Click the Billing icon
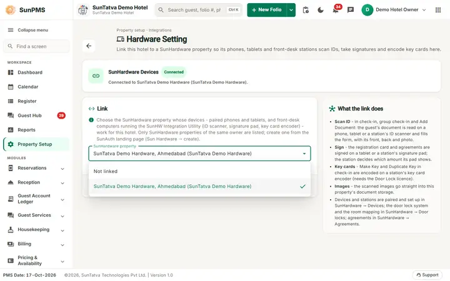The width and height of the screenshot is (450, 281). click(11, 244)
